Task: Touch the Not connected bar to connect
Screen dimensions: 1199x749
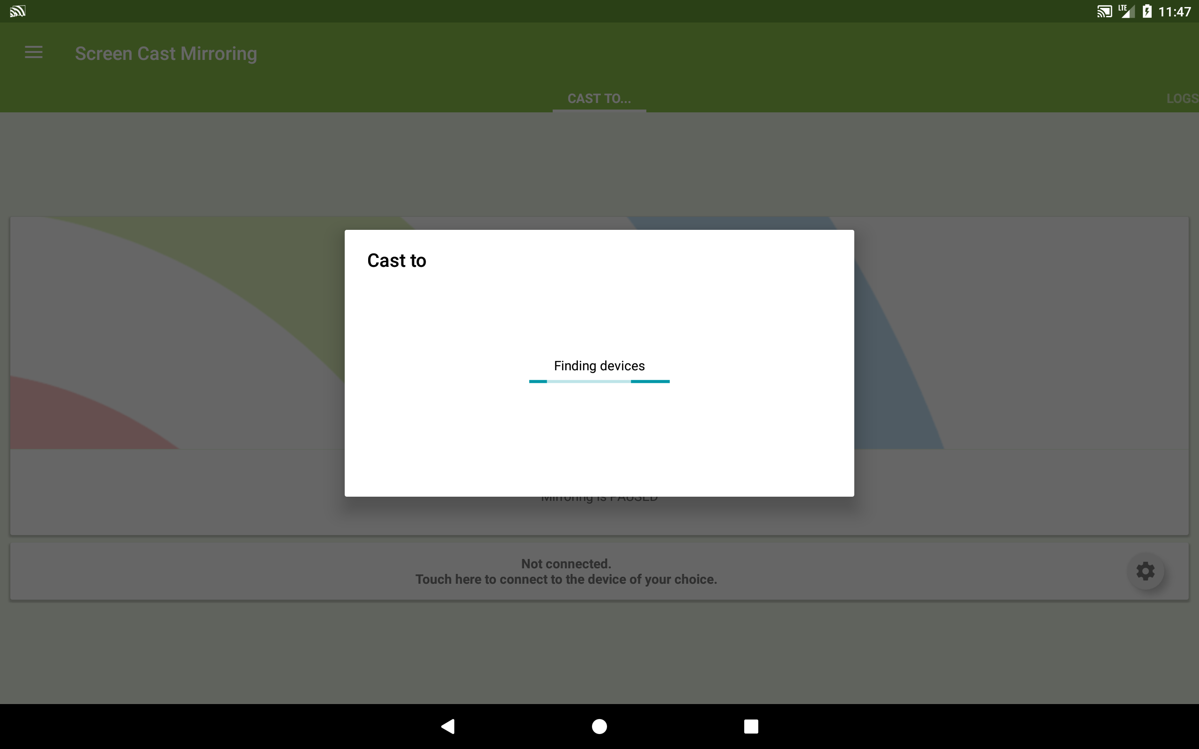Action: (x=566, y=572)
